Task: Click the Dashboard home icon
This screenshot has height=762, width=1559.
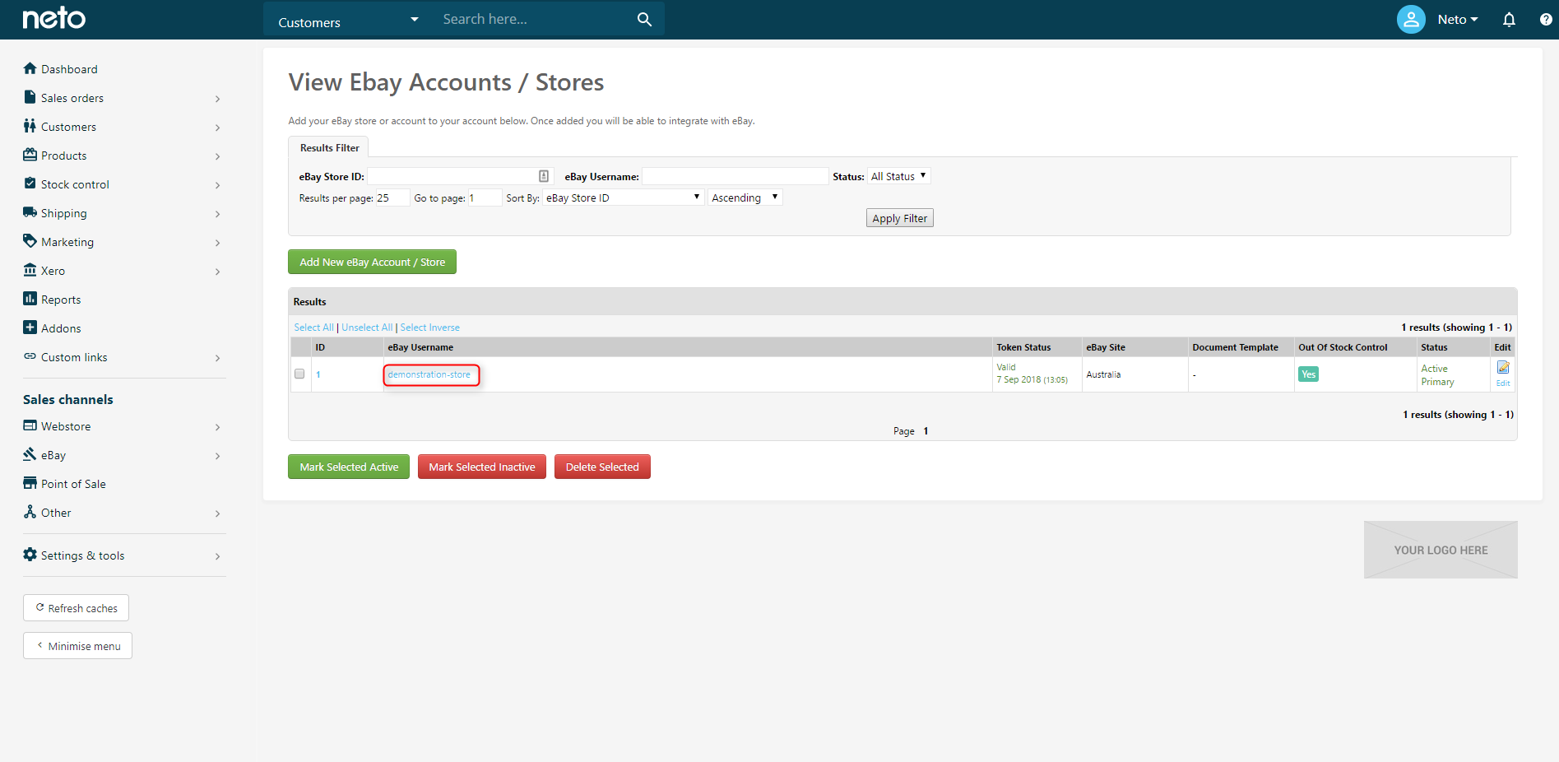Action: 30,68
